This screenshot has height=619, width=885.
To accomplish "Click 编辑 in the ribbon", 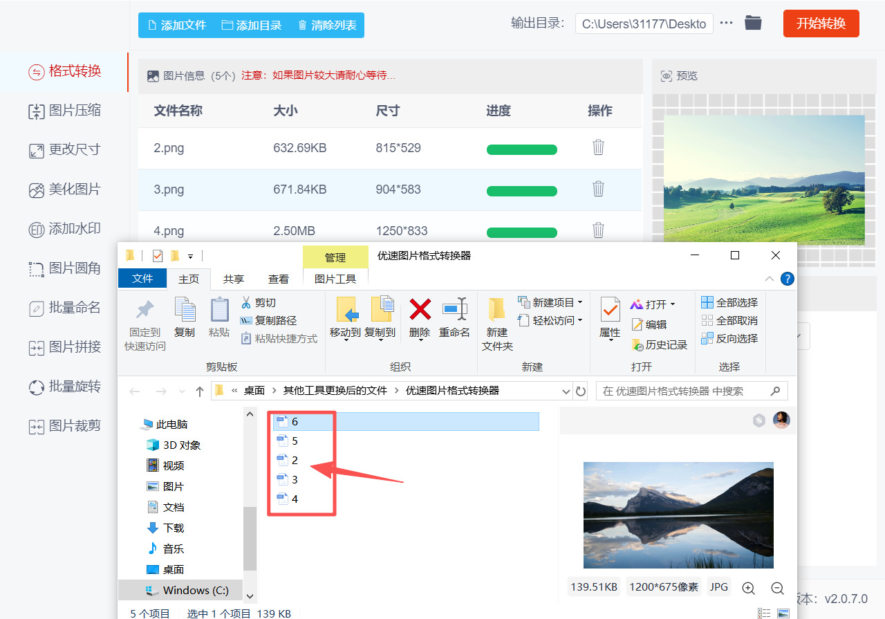I will 649,324.
